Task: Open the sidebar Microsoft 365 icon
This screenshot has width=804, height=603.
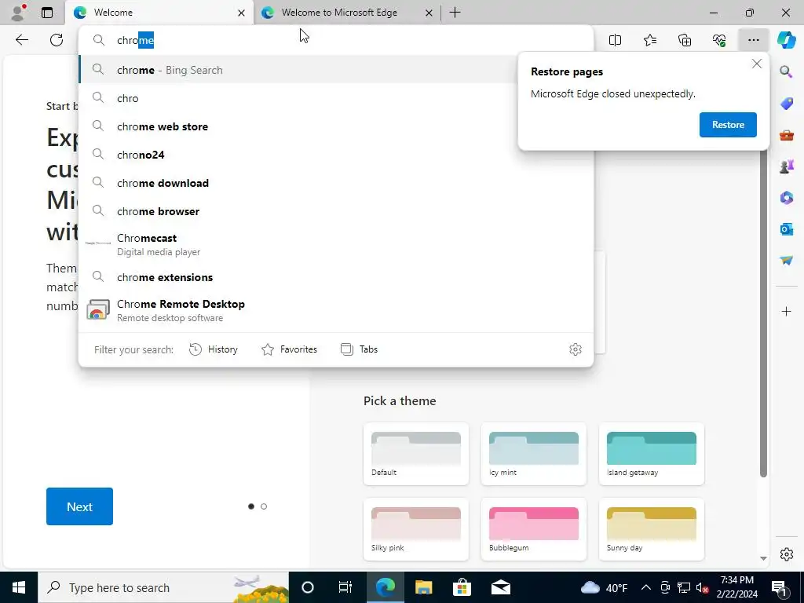Action: tap(786, 197)
